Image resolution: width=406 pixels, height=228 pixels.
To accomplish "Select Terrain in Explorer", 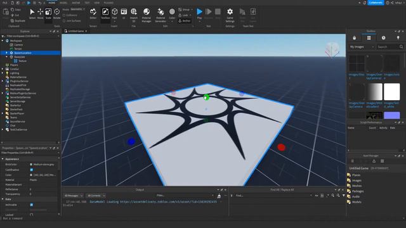I will click(18, 49).
